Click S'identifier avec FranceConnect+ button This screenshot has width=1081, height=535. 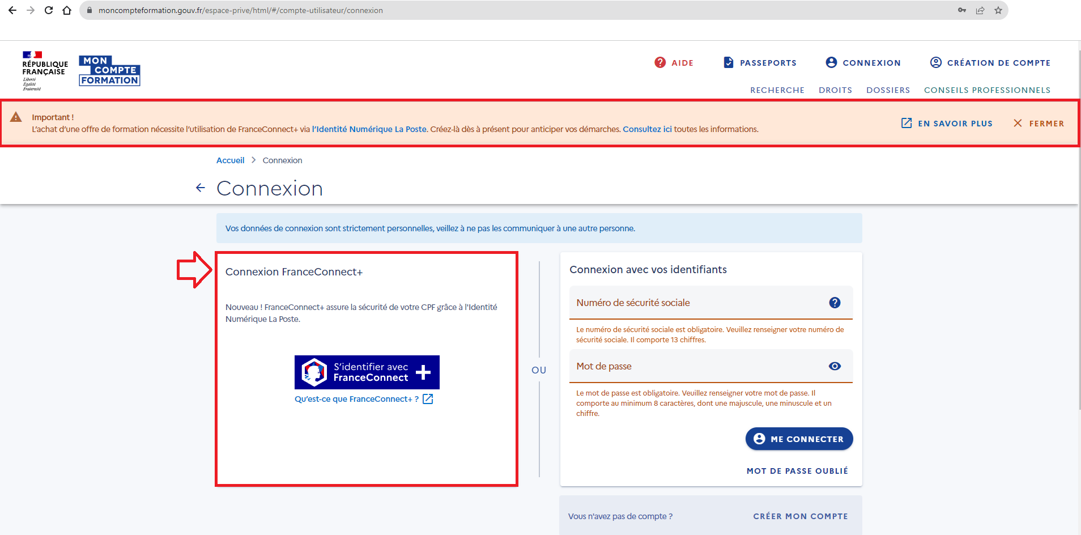click(367, 372)
